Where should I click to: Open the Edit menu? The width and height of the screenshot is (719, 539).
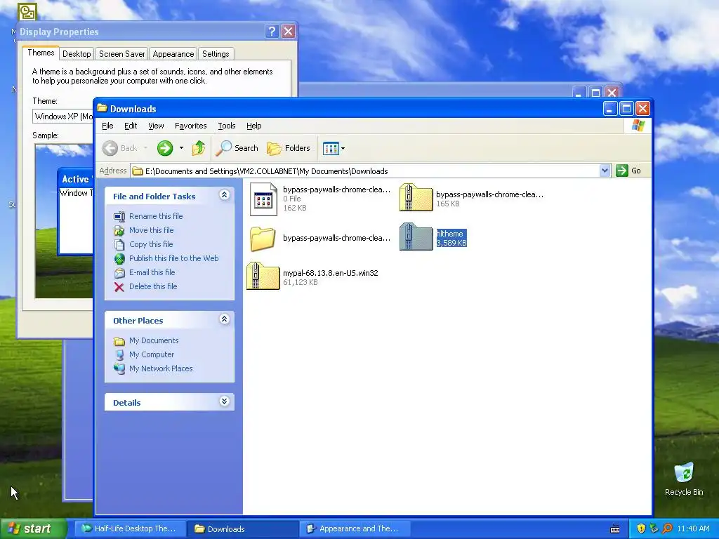pos(131,126)
